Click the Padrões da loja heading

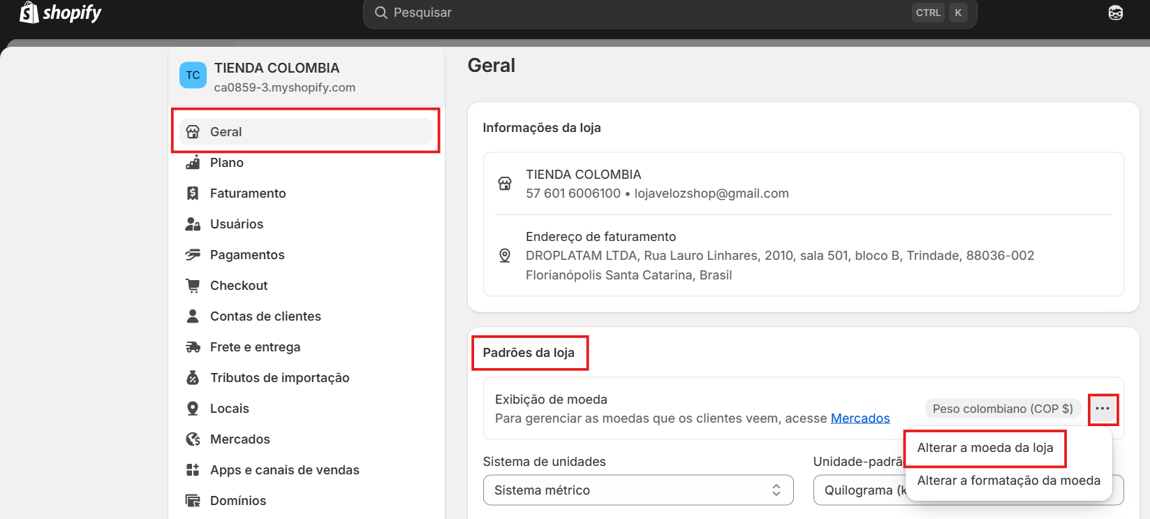pos(529,353)
